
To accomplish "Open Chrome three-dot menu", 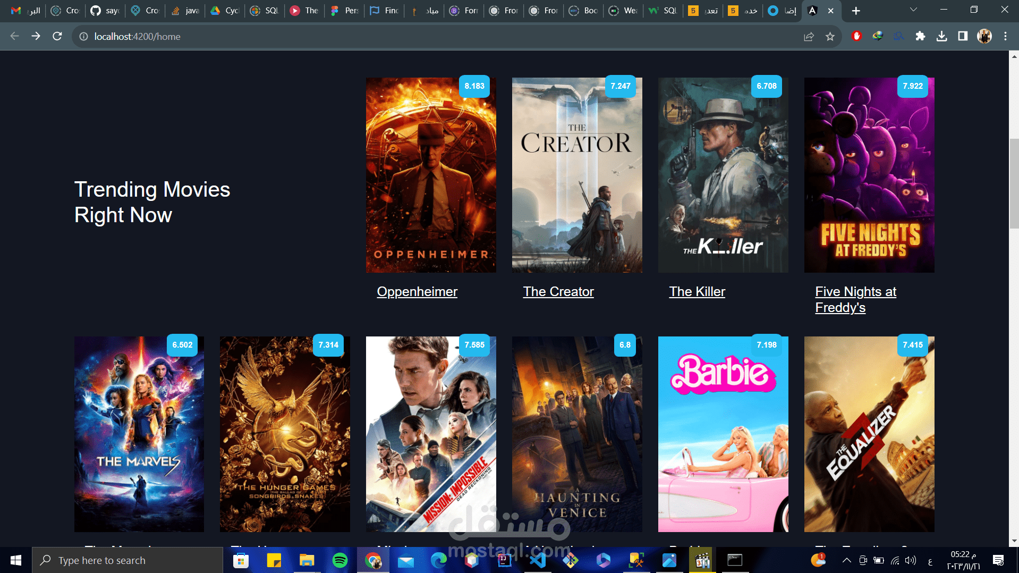I will pyautogui.click(x=1005, y=36).
